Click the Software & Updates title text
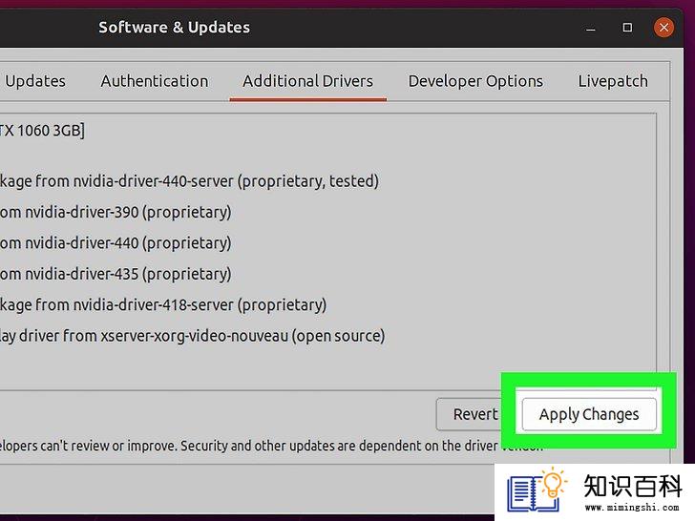Screen dimensions: 695x521 point(174,28)
